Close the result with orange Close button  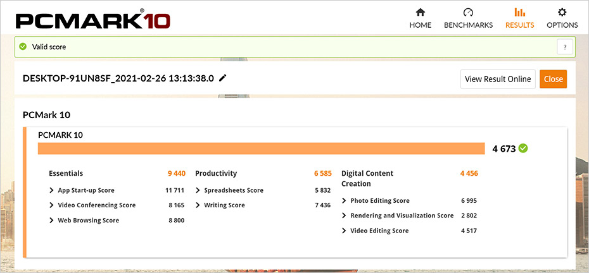click(x=554, y=79)
